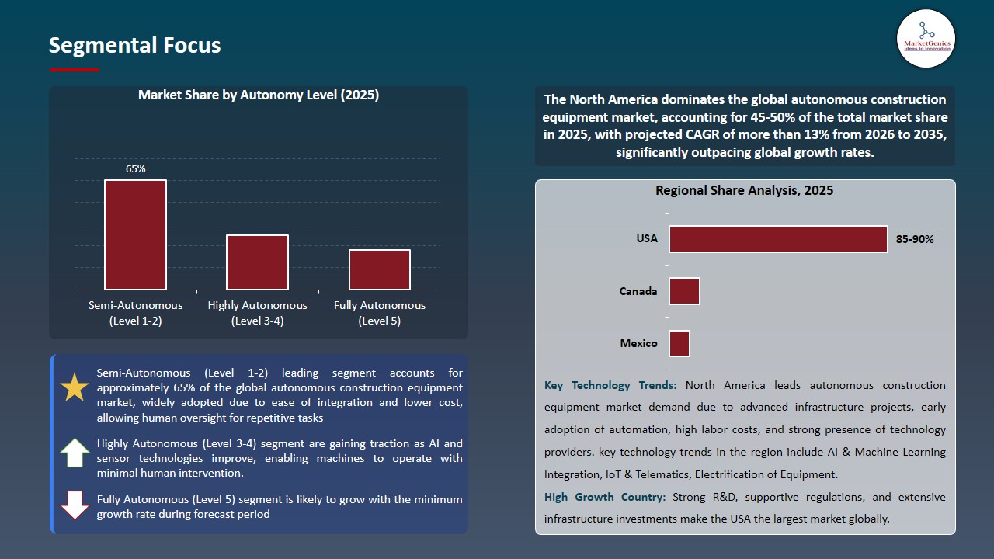Viewport: 994px width, 559px height.
Task: Click the 65% data label above the bar
Action: pos(135,168)
